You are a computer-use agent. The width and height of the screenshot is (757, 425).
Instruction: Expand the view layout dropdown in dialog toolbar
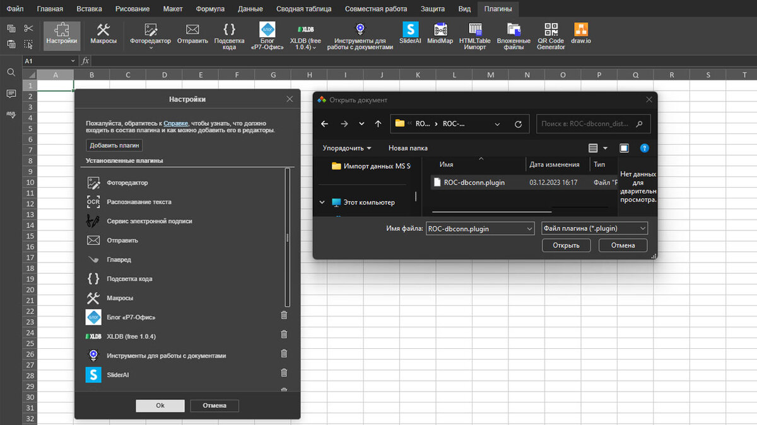pos(603,148)
